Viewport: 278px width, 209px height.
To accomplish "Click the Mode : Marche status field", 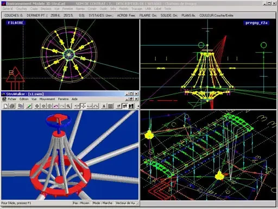I will click(103, 203).
